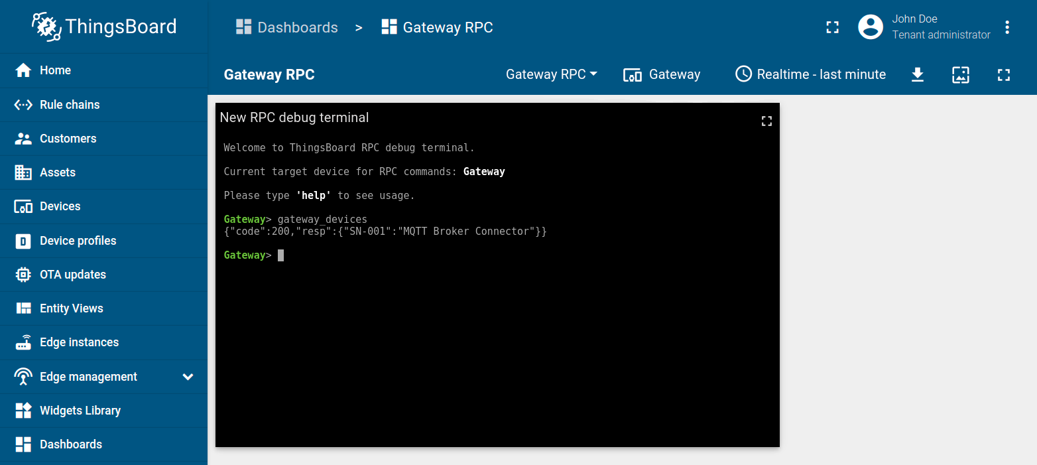Viewport: 1037px width, 465px height.
Task: Click the terminal welcome message line
Action: [349, 147]
